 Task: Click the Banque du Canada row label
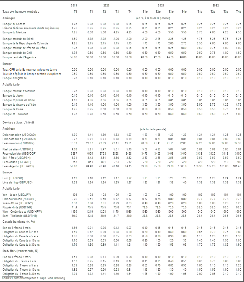click(14, 24)
